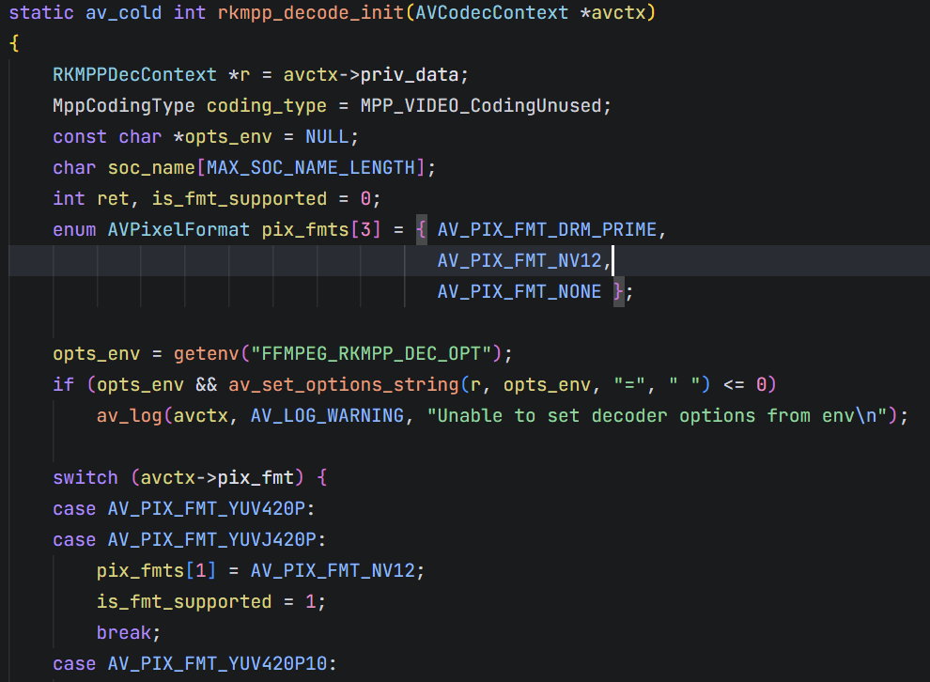The image size is (930, 682).
Task: Click AV_PIX_FMT_NONE array entry
Action: point(519,292)
